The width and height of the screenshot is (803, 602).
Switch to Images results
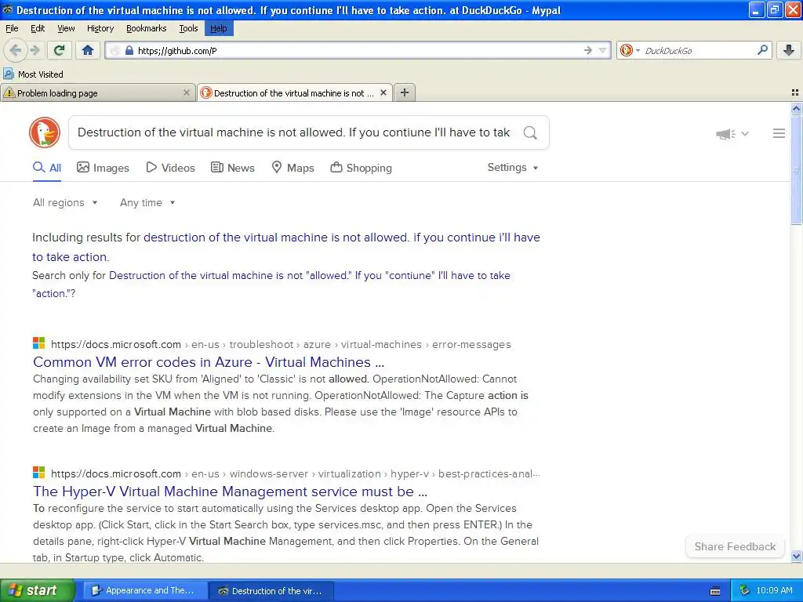[103, 168]
